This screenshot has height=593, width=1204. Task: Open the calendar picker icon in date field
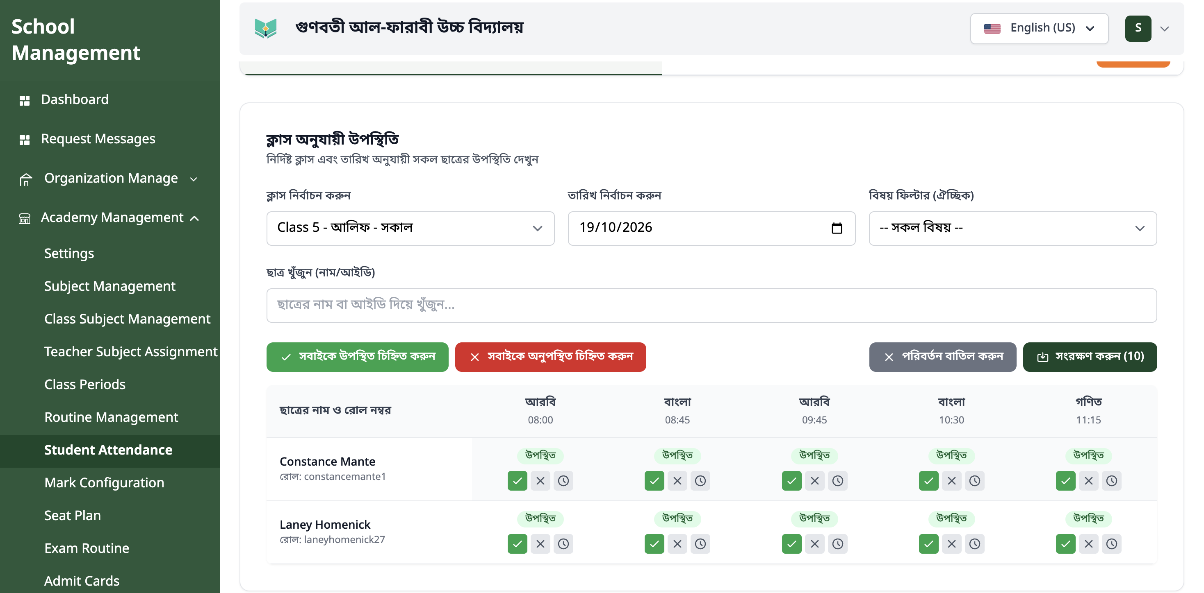click(837, 228)
